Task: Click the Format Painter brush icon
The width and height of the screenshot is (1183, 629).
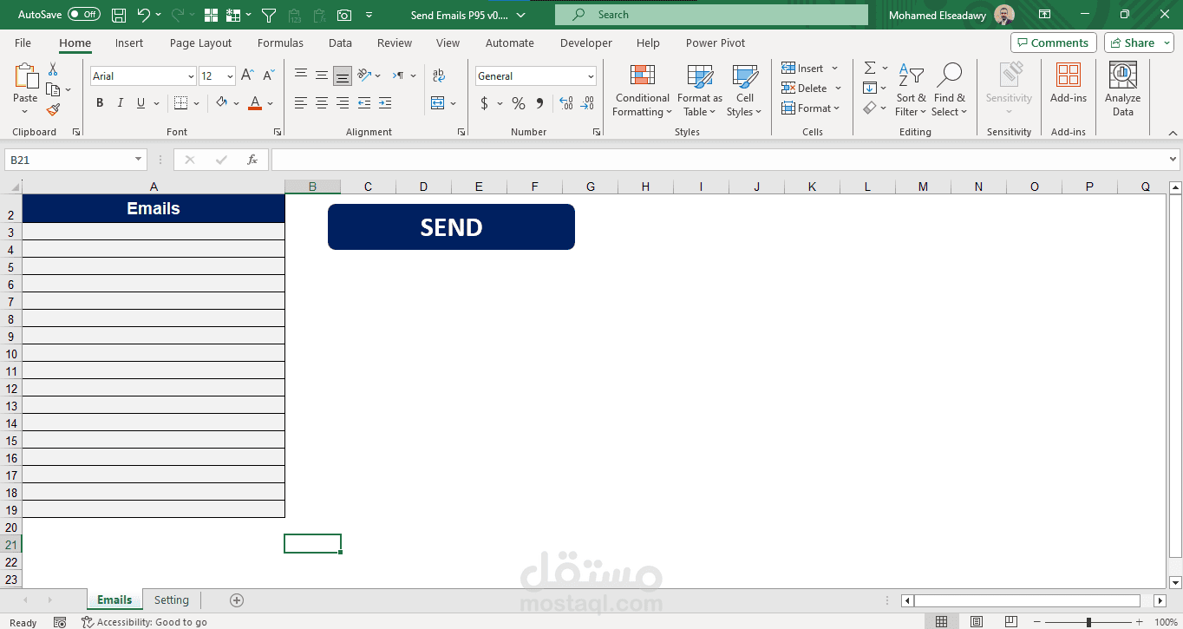Action: click(53, 110)
